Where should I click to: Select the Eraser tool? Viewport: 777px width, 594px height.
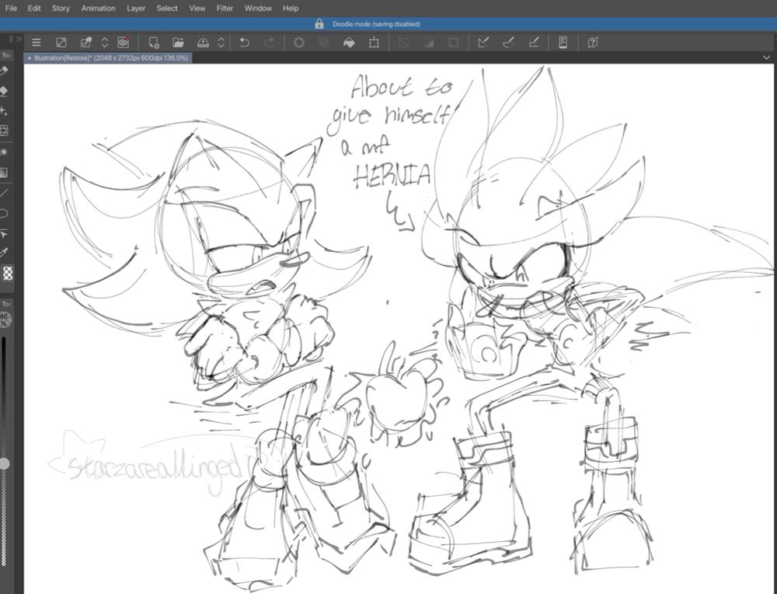point(4,91)
